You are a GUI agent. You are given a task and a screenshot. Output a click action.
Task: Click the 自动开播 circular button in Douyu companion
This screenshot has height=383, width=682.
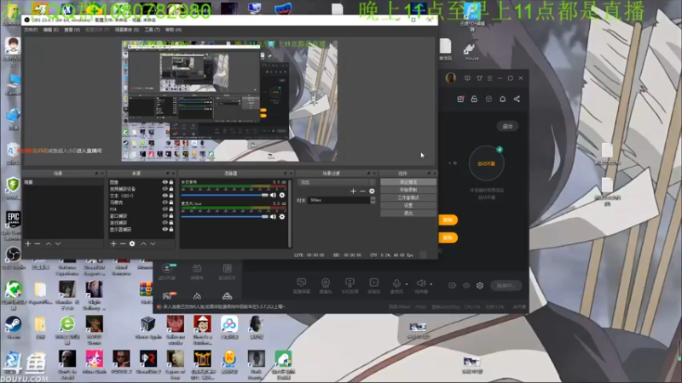486,163
